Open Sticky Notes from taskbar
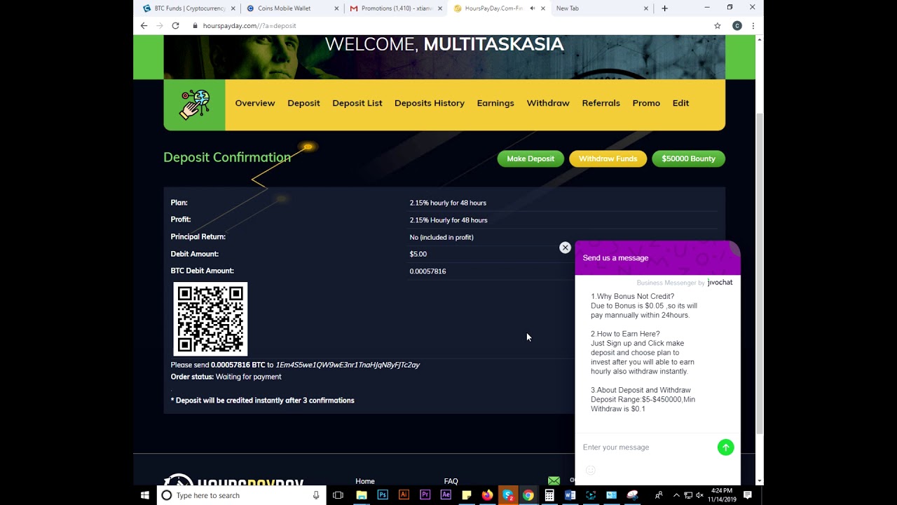Viewport: 897px width, 505px height. [x=467, y=495]
